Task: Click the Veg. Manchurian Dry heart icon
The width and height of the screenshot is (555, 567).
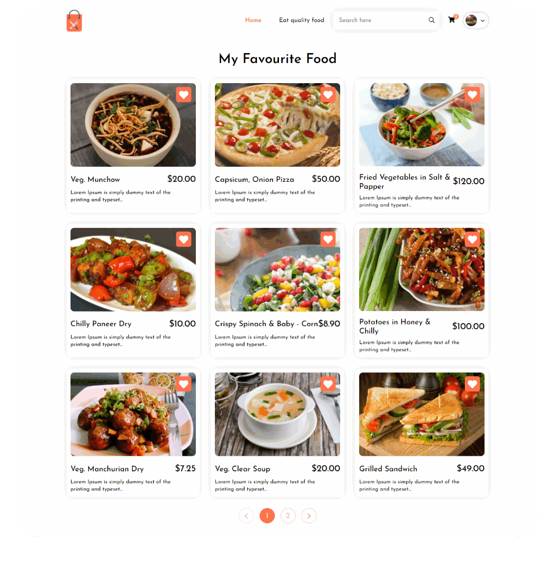Action: coord(184,384)
